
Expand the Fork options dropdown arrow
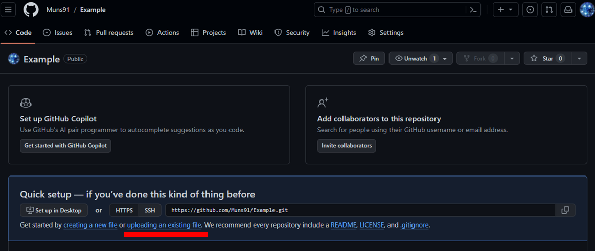pos(512,58)
